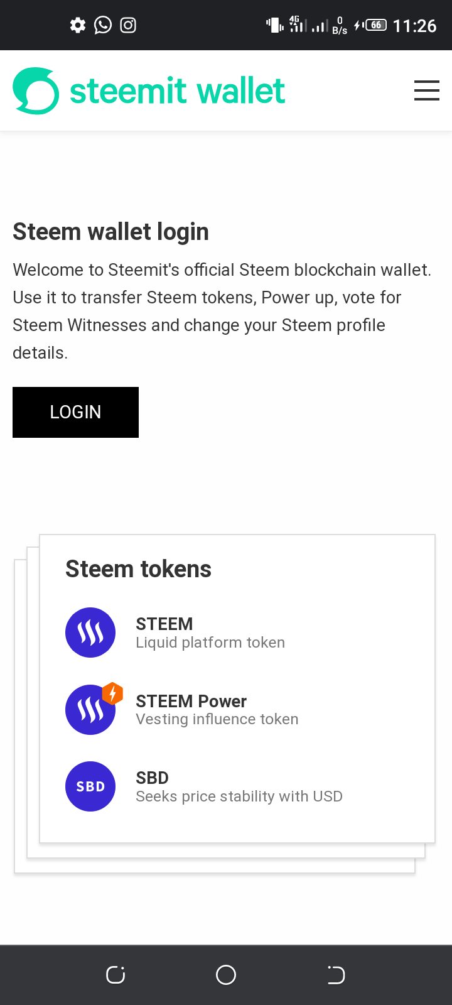
Task: Click the Steemit wallet logo icon
Action: pos(36,90)
